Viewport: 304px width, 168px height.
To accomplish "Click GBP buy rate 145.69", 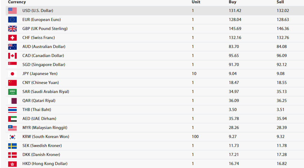I will [x=235, y=29].
